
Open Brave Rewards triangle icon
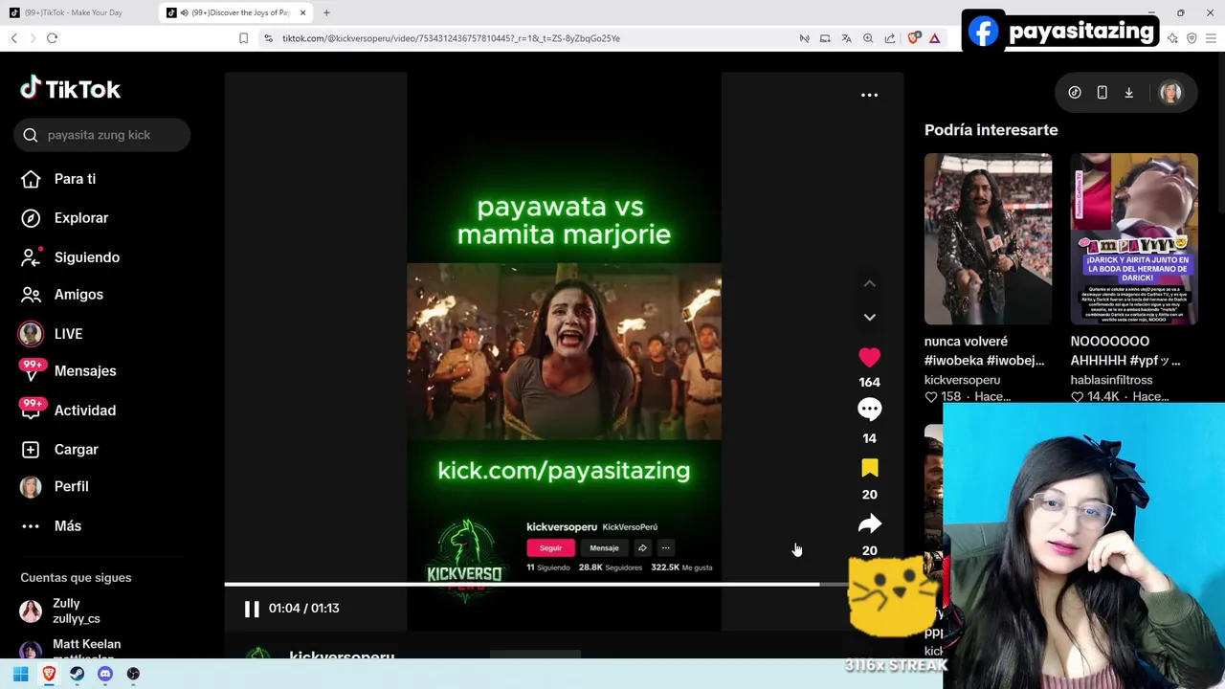click(934, 38)
